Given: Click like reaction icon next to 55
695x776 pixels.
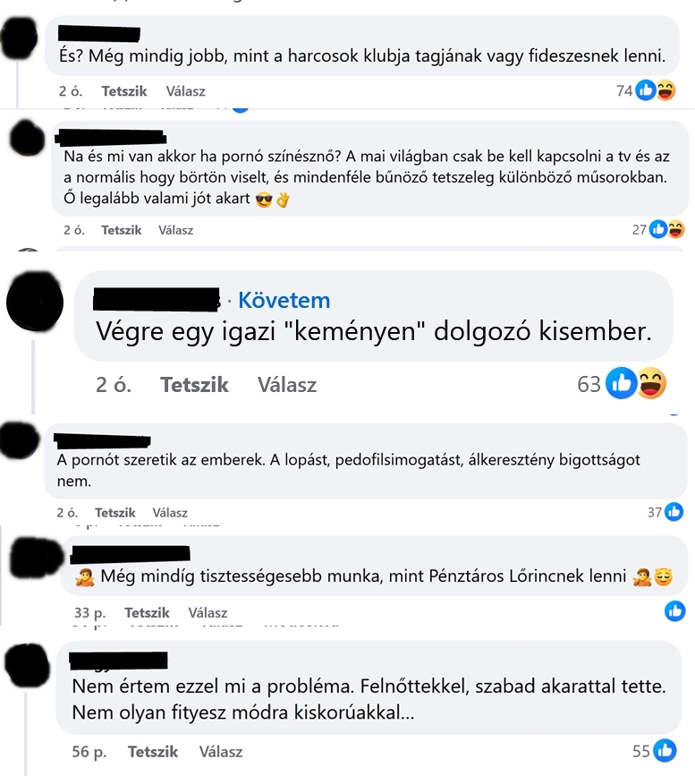Looking at the screenshot, I should (x=665, y=751).
